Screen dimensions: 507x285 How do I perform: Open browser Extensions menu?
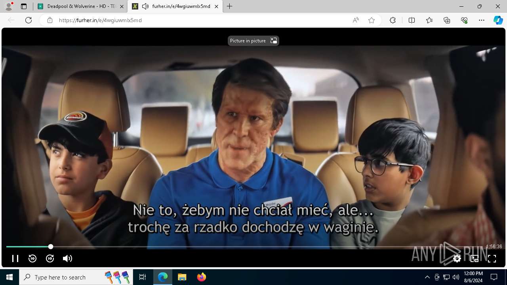pos(393,20)
